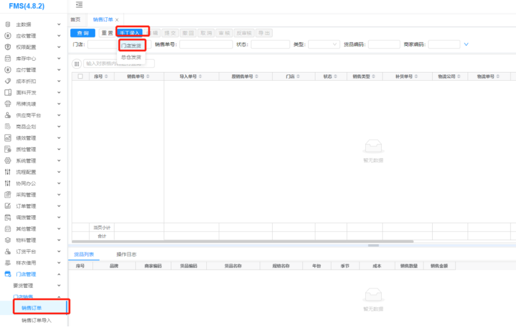Tick the select-all checkbox in the table header
The width and height of the screenshot is (516, 327).
pyautogui.click(x=79, y=76)
